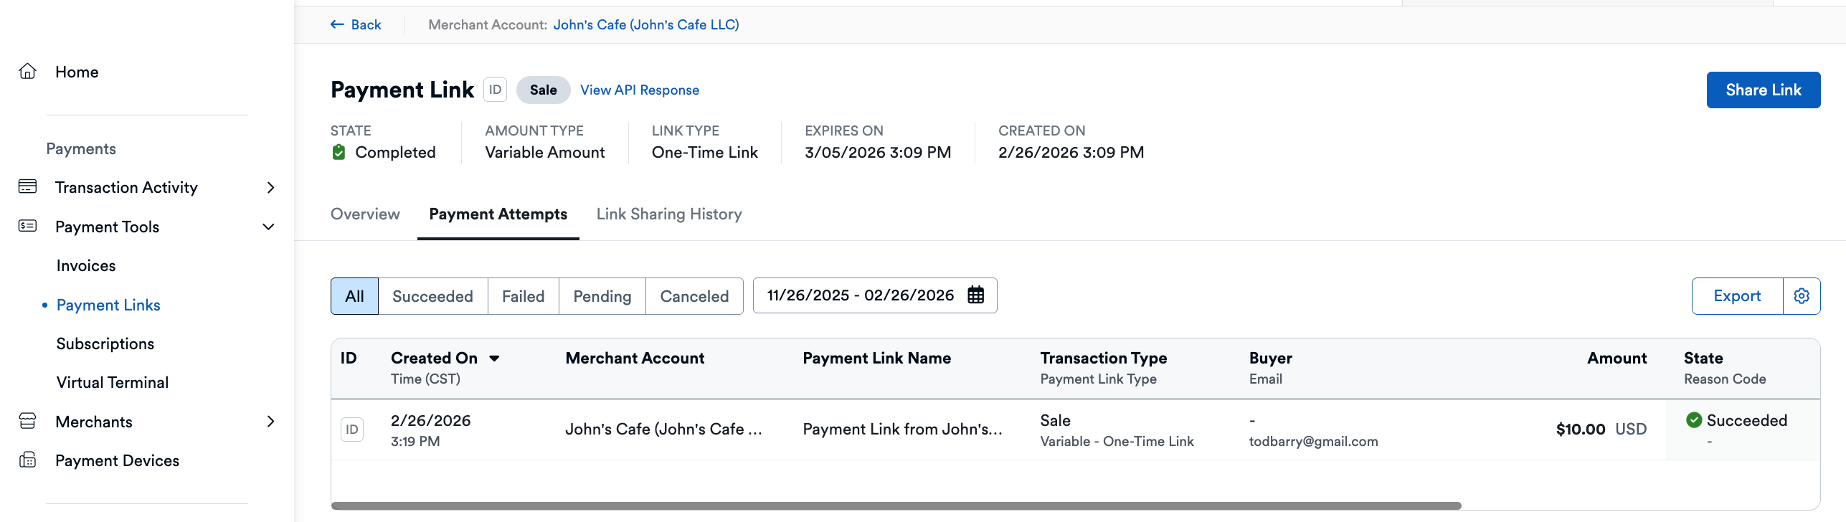Click the horizontal scrollbar under the table

pos(896,506)
